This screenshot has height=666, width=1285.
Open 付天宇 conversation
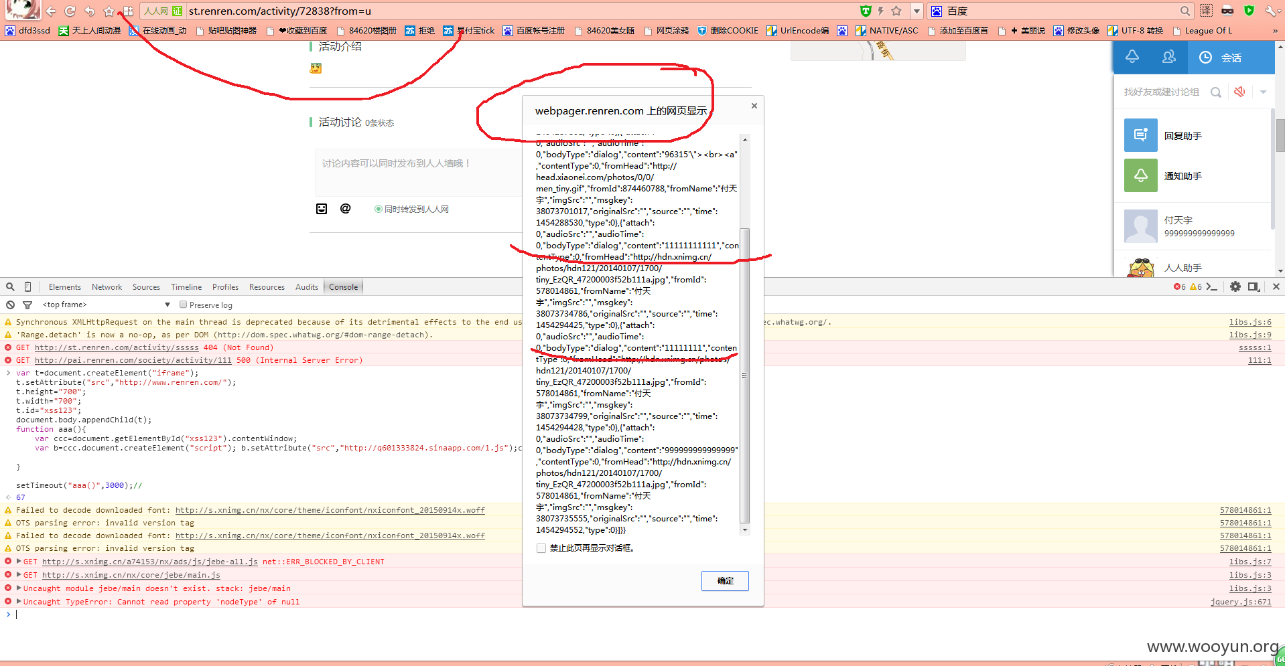1193,226
